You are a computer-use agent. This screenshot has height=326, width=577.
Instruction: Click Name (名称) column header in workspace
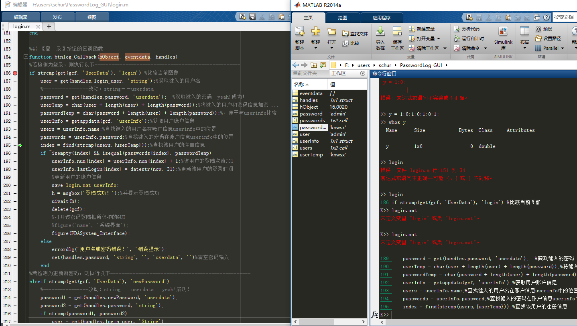coord(310,84)
